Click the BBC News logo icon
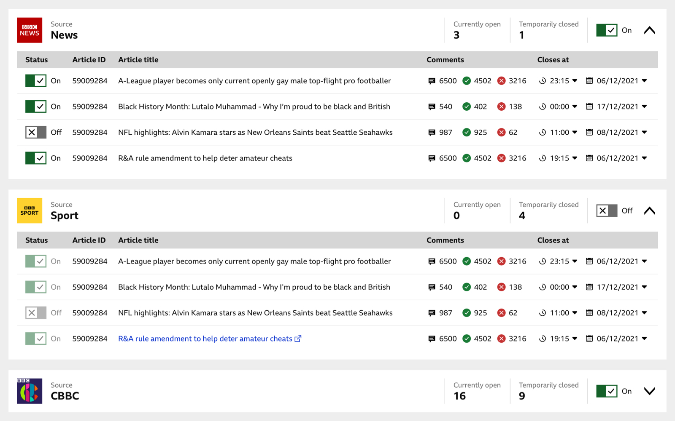The height and width of the screenshot is (421, 675). click(x=30, y=30)
